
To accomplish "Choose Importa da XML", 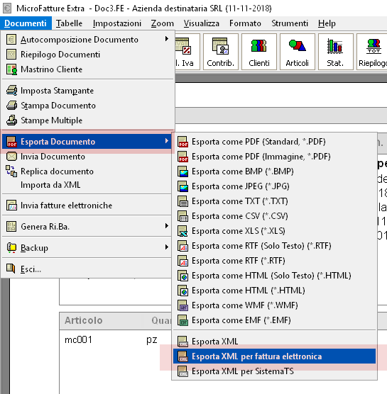I will tap(87, 185).
